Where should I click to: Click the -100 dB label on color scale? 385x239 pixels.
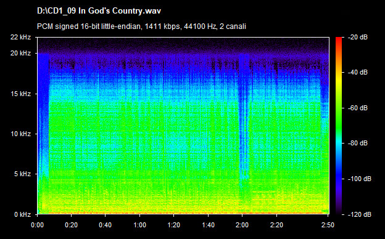pyautogui.click(x=360, y=179)
